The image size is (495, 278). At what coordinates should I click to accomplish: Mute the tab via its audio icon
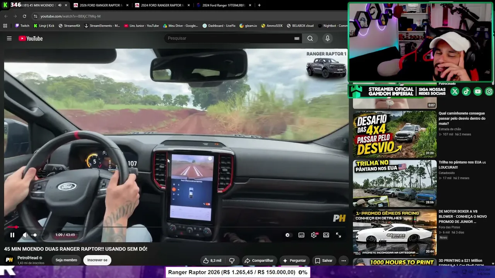click(x=60, y=5)
